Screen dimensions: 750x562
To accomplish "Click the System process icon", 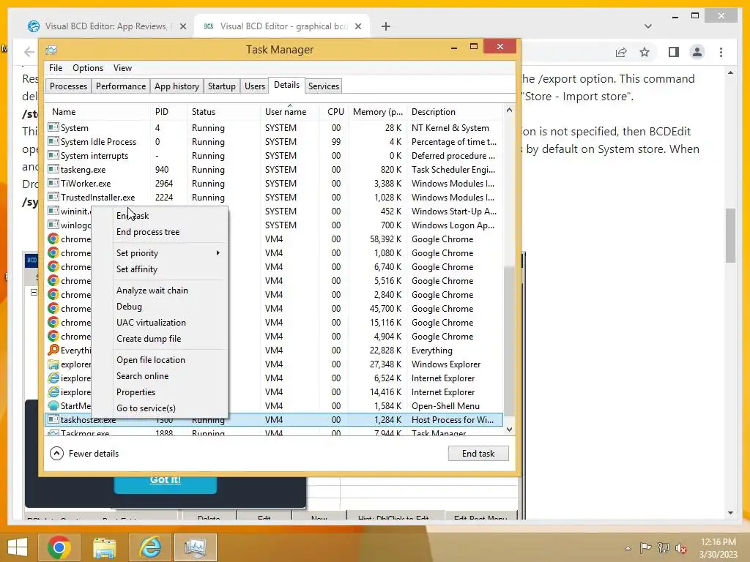I will pyautogui.click(x=53, y=127).
